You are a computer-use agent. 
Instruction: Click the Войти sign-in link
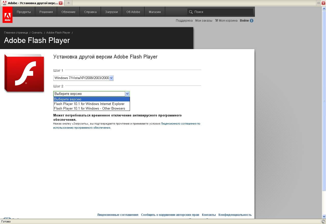[x=244, y=21]
